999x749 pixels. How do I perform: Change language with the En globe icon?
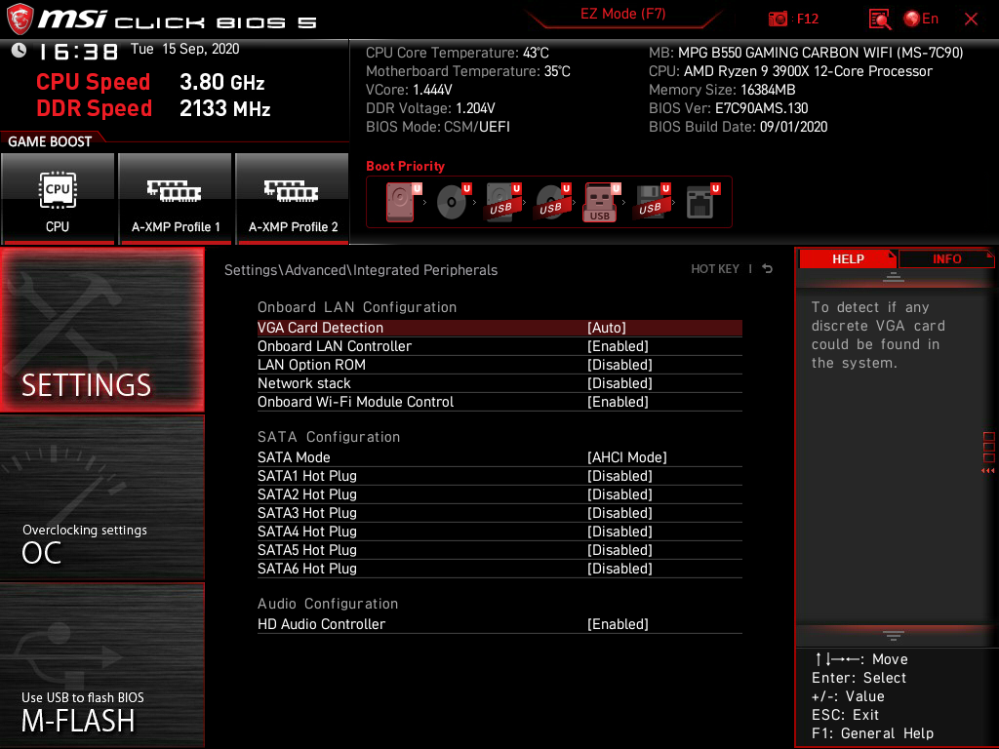(x=921, y=20)
